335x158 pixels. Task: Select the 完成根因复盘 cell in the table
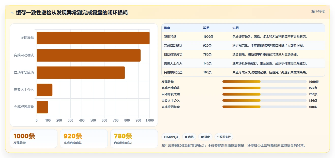pyautogui.click(x=173, y=72)
